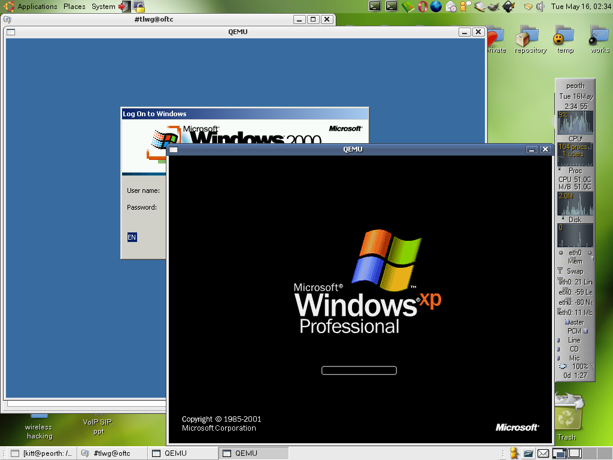
Task: Open the works folder on the desktop
Action: (x=600, y=40)
